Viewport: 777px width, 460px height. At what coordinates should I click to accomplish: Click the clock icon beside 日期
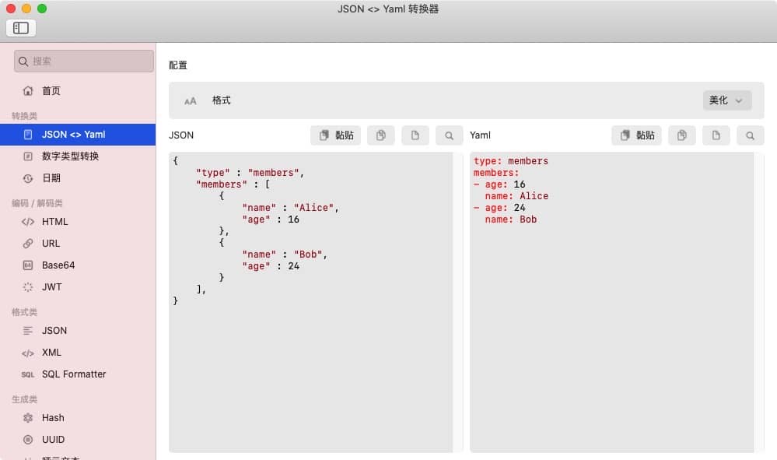[28, 178]
